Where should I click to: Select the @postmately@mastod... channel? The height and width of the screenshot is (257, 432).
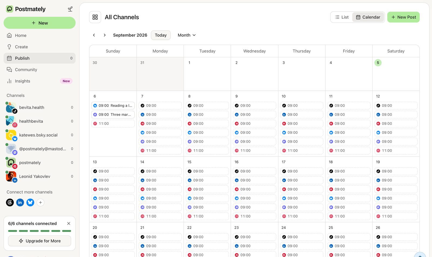point(40,149)
